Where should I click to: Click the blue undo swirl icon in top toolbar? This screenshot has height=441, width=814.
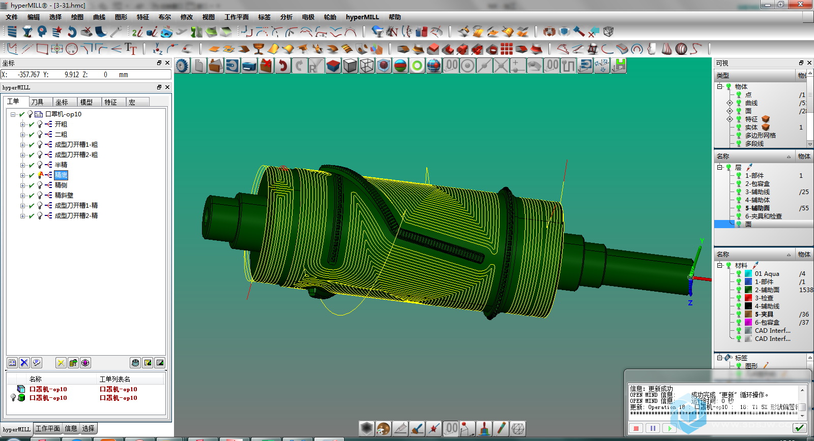click(x=72, y=32)
